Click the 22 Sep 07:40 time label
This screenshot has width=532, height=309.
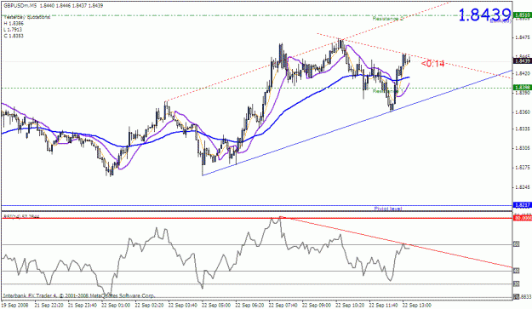coord(283,305)
